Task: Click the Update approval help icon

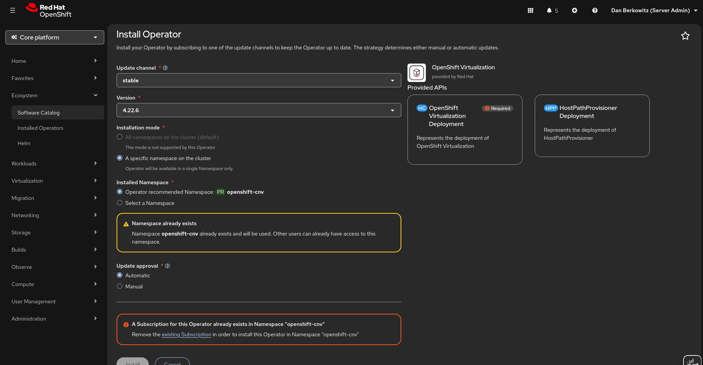Action: click(168, 266)
